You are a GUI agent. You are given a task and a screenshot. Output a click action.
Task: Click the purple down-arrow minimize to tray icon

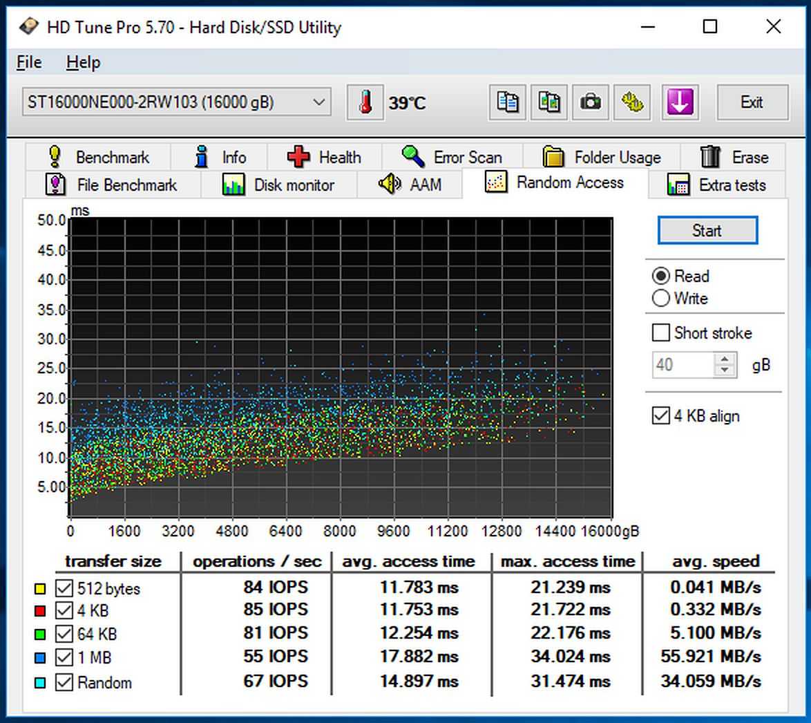tap(679, 103)
